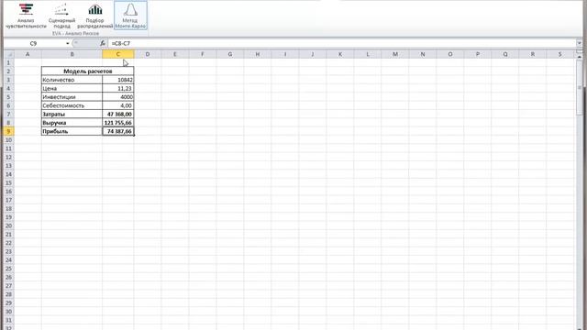
Task: Click the Затраты label cell
Action: click(x=72, y=114)
